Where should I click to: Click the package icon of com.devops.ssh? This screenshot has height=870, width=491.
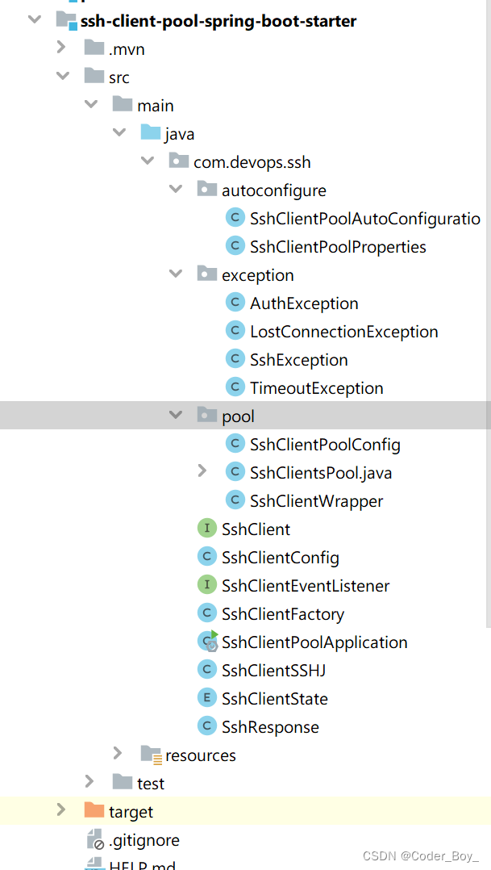[178, 161]
